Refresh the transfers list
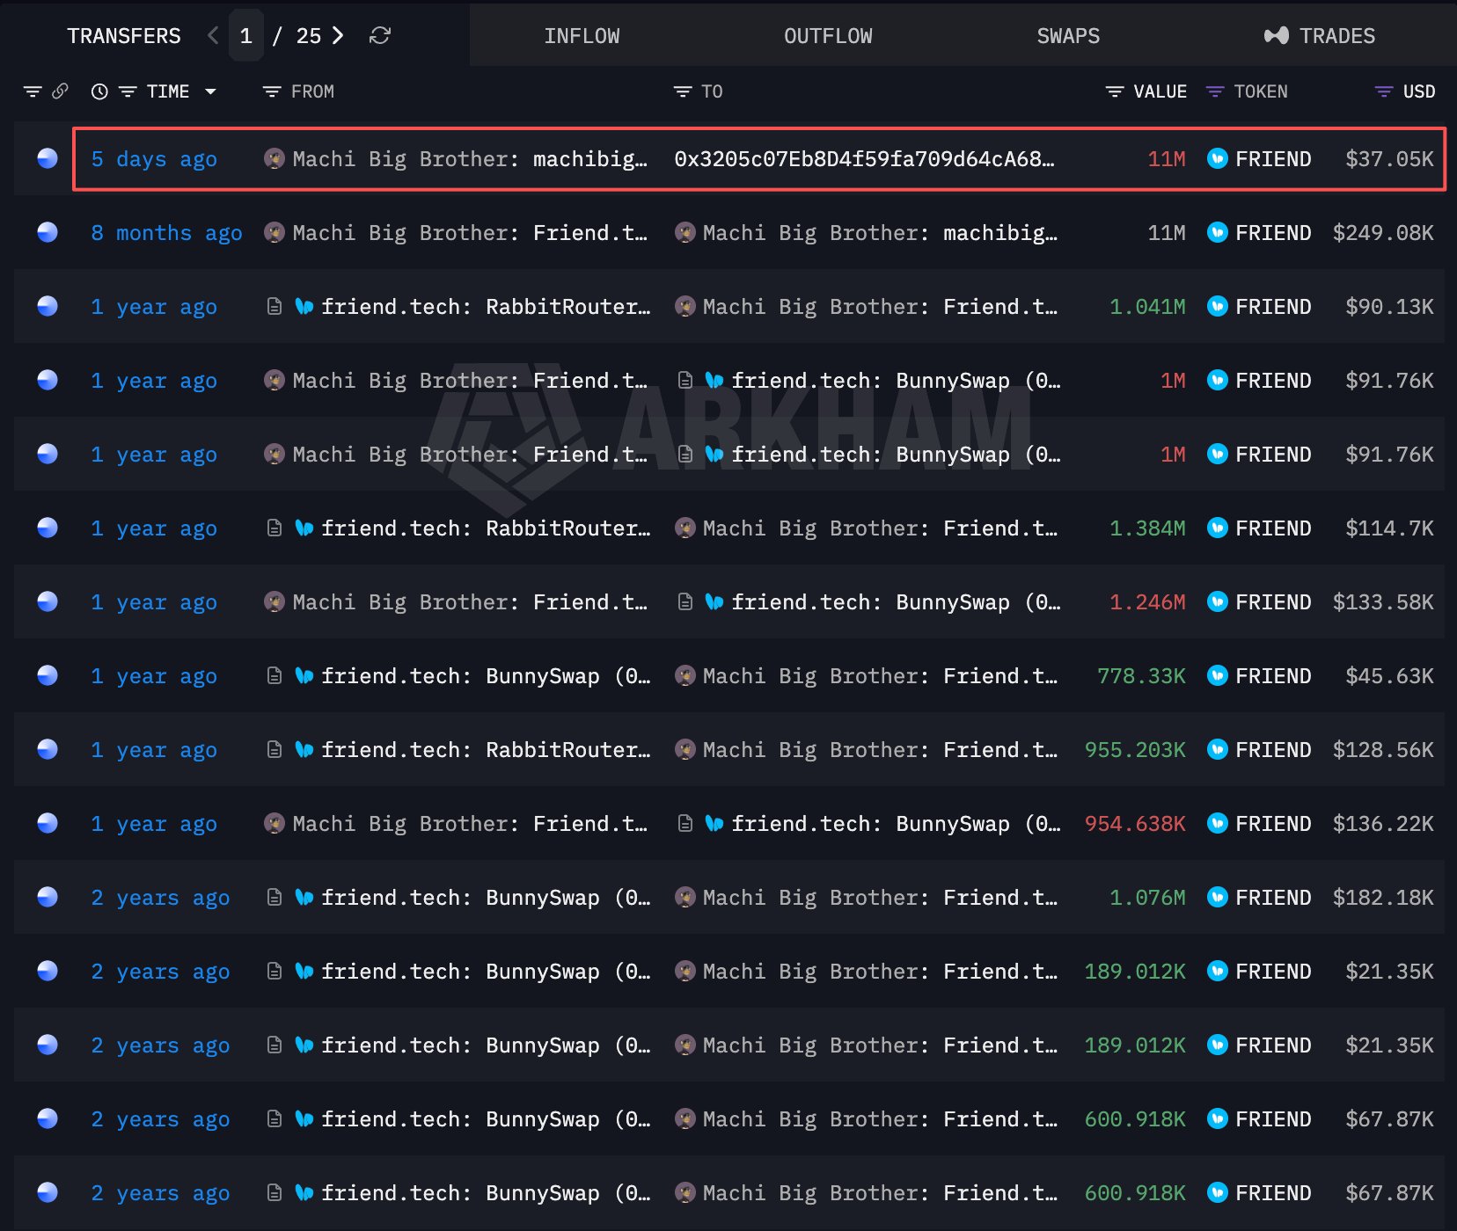The image size is (1457, 1231). point(380,36)
